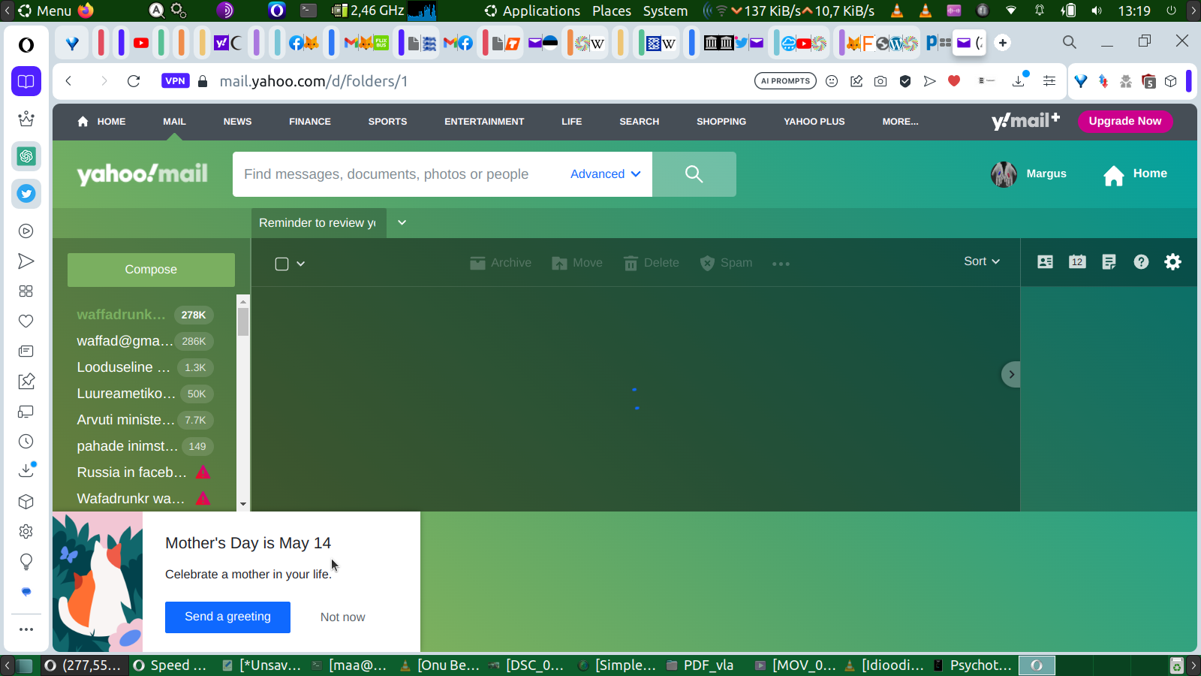Open the ENTERTAINMENT navigation item
This screenshot has width=1201, height=676.
(x=484, y=122)
